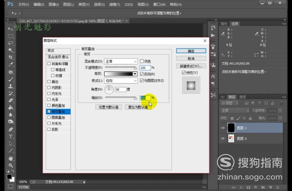Image resolution: width=292 pixels, height=191 pixels.
Task: Toggle the 预览 preview checkbox
Action: click(x=184, y=73)
